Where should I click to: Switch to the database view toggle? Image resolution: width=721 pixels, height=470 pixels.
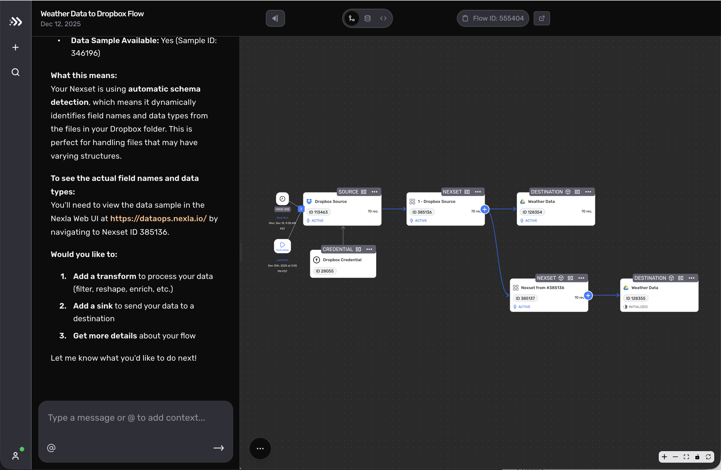pyautogui.click(x=367, y=18)
